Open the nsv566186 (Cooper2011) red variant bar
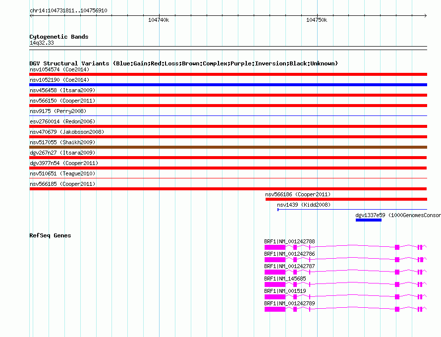Image resolution: width=441 pixels, height=337 pixels. 346,199
